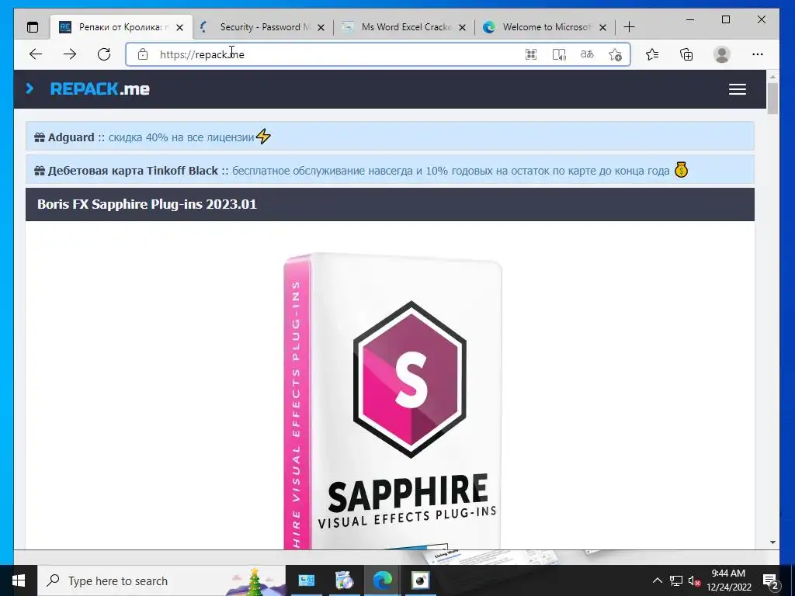
Task: Click the taskbar search box
Action: (x=161, y=580)
